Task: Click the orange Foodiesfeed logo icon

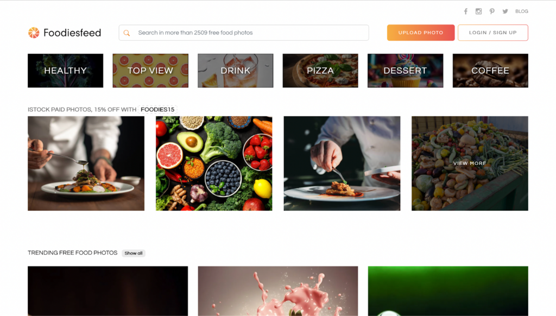Action: (x=34, y=33)
